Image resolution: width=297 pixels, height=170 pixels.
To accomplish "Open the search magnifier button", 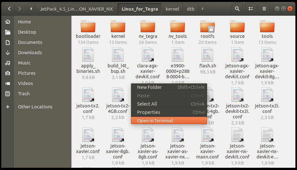I will click(237, 9).
